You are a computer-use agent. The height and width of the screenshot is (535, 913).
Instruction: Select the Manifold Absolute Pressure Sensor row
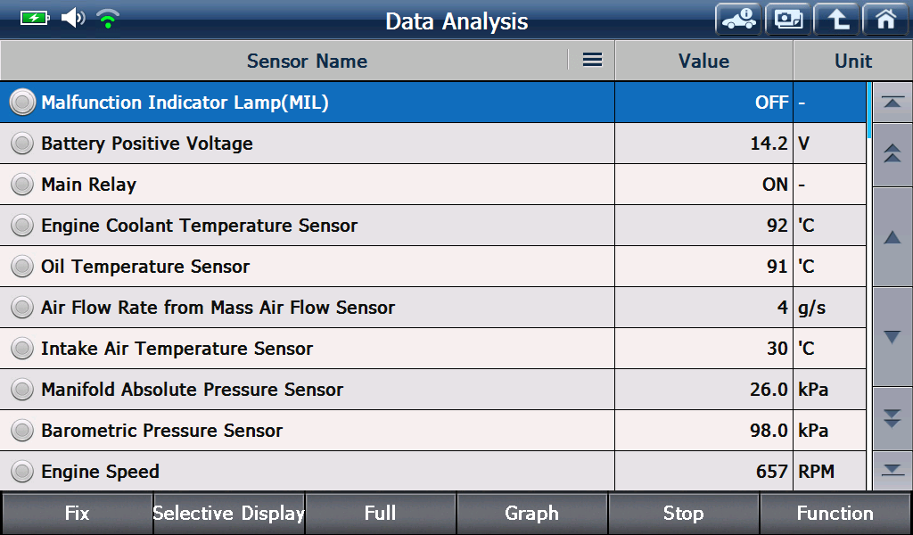432,389
